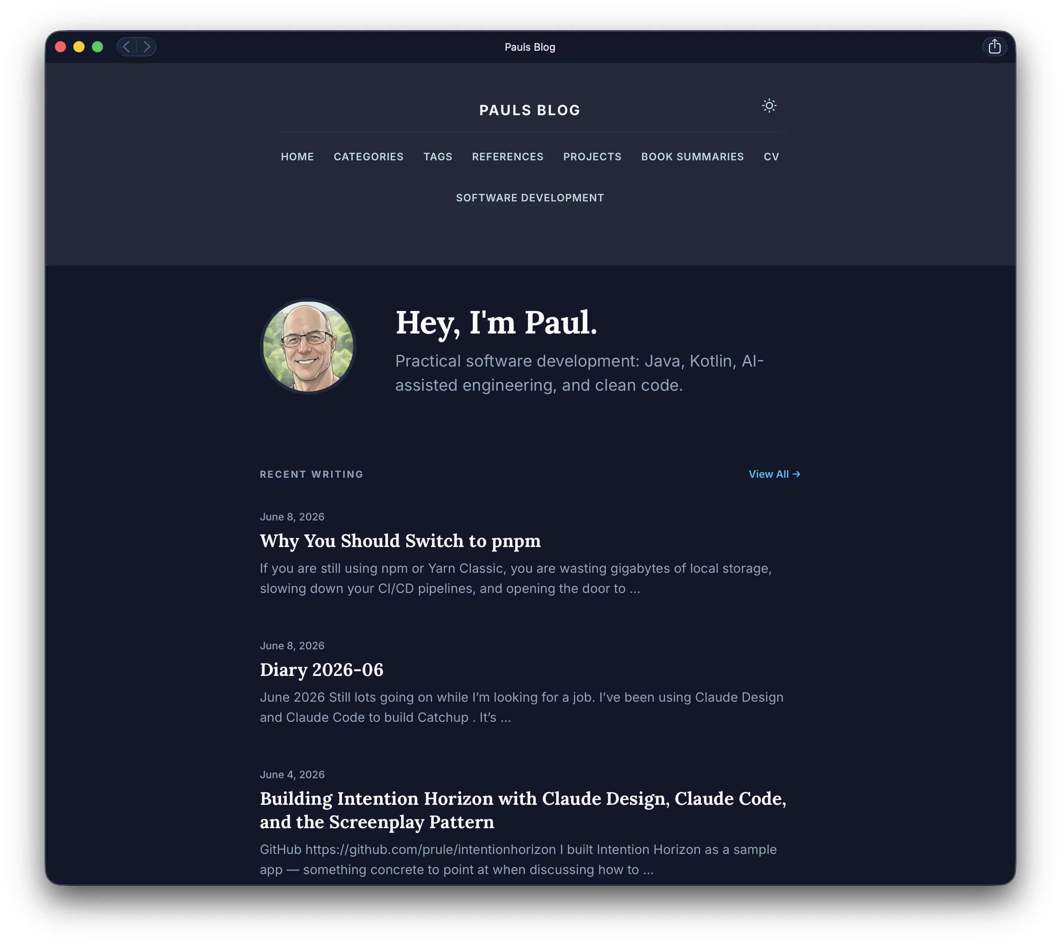Screen dimensions: 1061x945
Task: Open the CV nav item
Action: click(x=771, y=156)
